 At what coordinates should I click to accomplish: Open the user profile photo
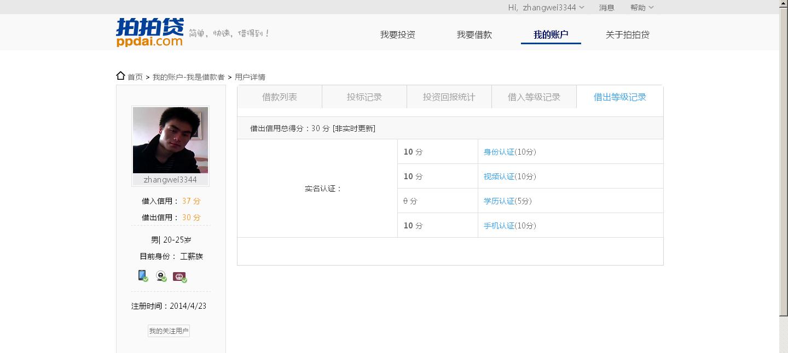point(170,140)
